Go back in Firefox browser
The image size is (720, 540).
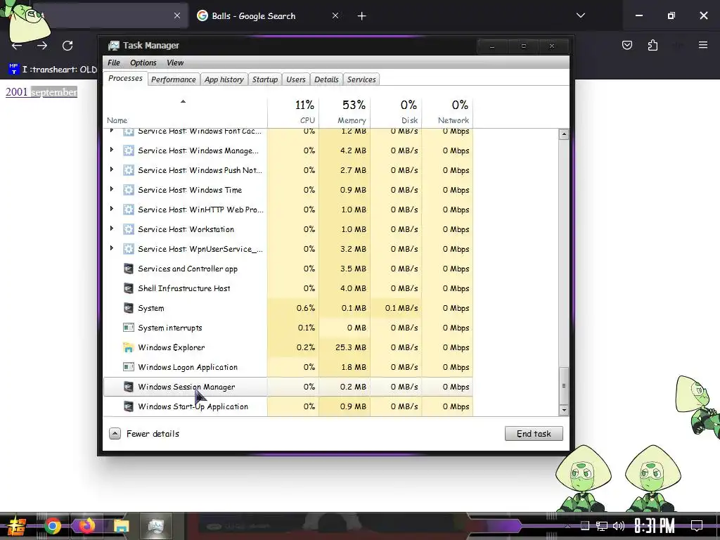point(17,46)
